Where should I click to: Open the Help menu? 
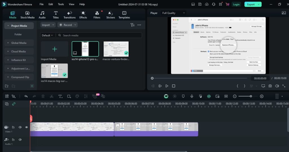pyautogui.click(x=82, y=4)
